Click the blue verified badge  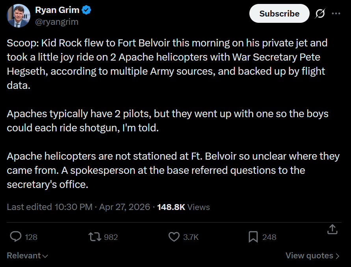pyautogui.click(x=86, y=11)
